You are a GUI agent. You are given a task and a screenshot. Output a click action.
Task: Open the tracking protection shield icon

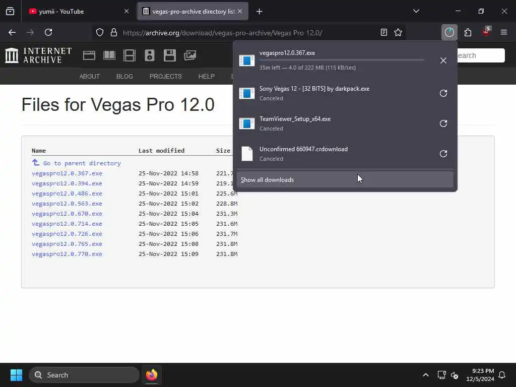click(100, 32)
